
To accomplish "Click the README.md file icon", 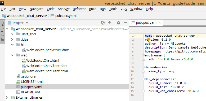I will (x=18, y=92).
